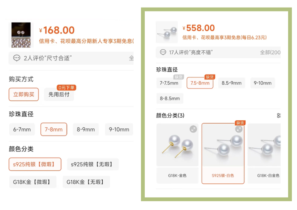Image resolution: width=297 pixels, height=210 pixels.
Task: Select the 9-10mm size in right panel
Action: coord(263,83)
